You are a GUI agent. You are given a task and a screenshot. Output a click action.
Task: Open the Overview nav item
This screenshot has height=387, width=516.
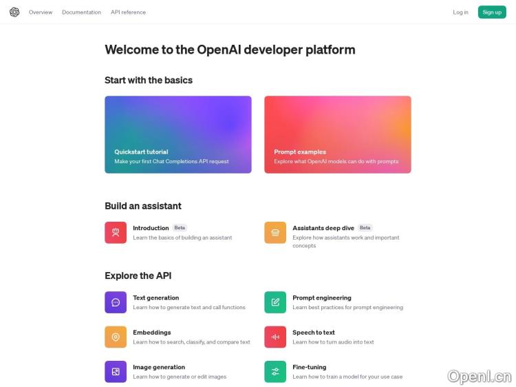coord(41,12)
